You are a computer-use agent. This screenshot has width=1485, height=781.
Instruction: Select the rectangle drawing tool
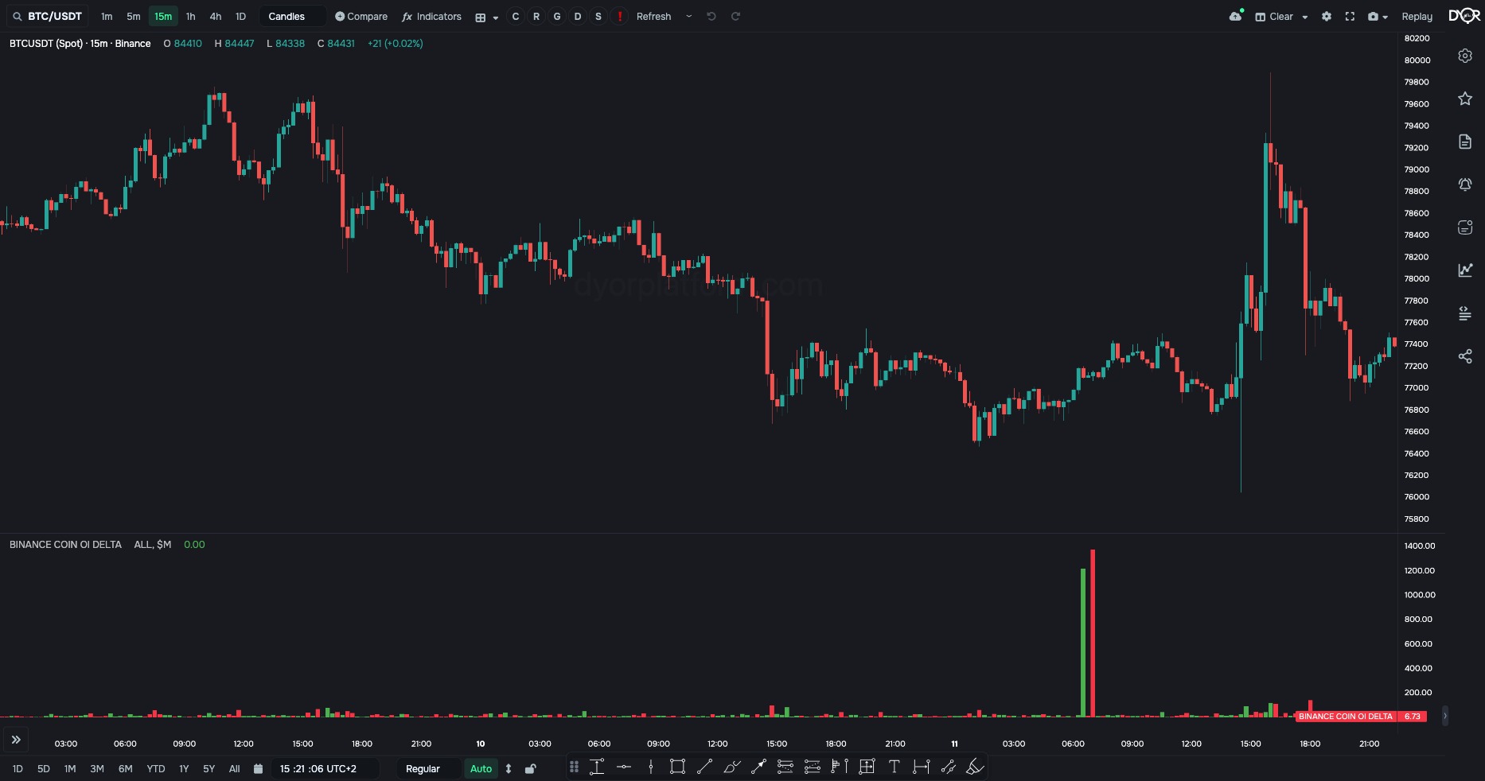point(677,767)
